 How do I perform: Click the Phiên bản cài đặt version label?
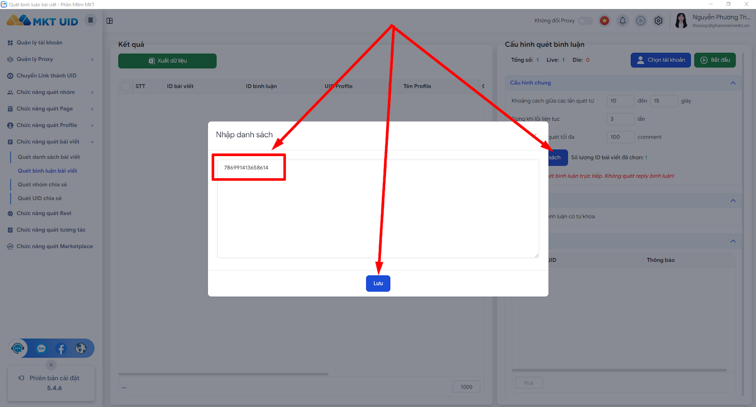pyautogui.click(x=54, y=378)
